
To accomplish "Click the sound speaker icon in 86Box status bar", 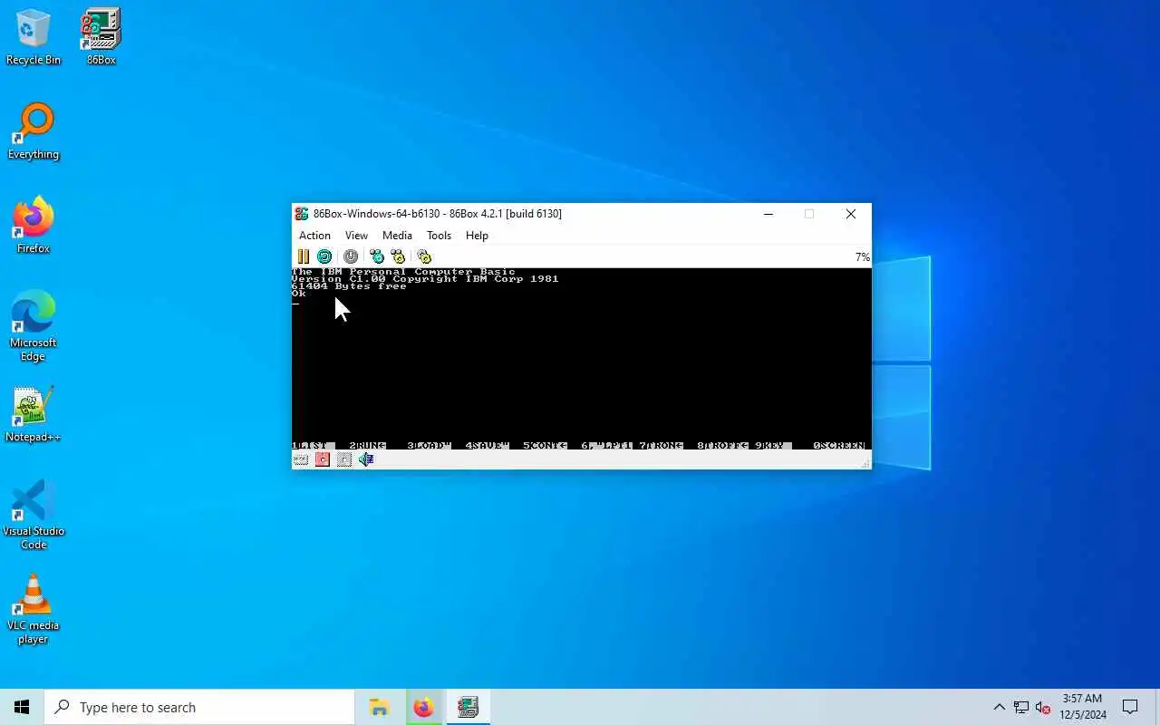I will click(366, 459).
